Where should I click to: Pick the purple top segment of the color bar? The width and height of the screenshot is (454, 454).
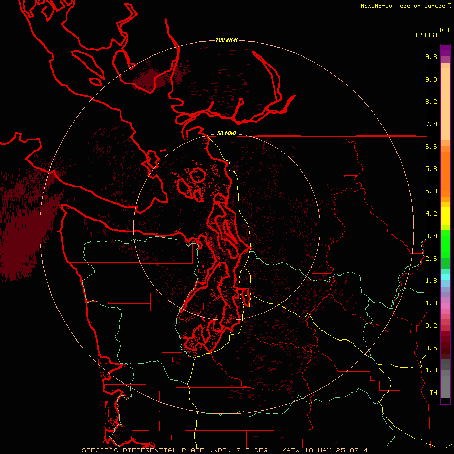pyautogui.click(x=445, y=50)
